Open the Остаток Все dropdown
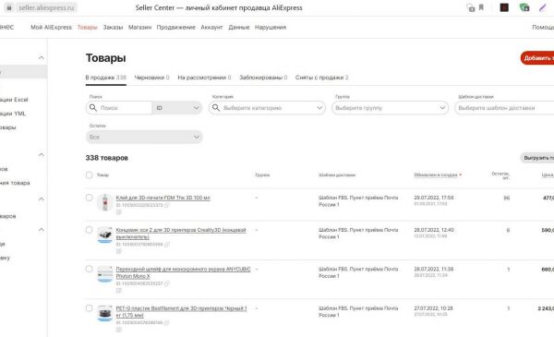This screenshot has height=337, width=554. tap(144, 137)
